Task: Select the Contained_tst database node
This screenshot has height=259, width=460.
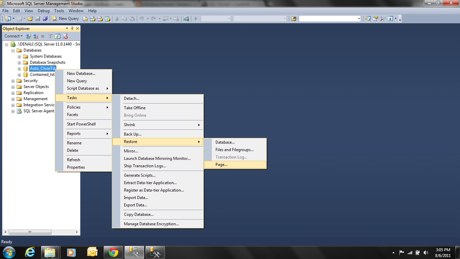Action: point(42,75)
